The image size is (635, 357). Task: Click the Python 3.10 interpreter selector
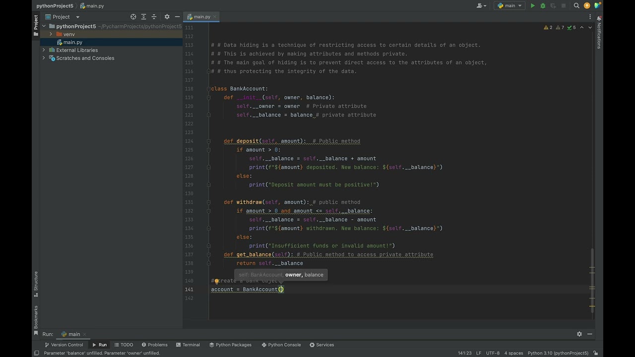point(558,353)
